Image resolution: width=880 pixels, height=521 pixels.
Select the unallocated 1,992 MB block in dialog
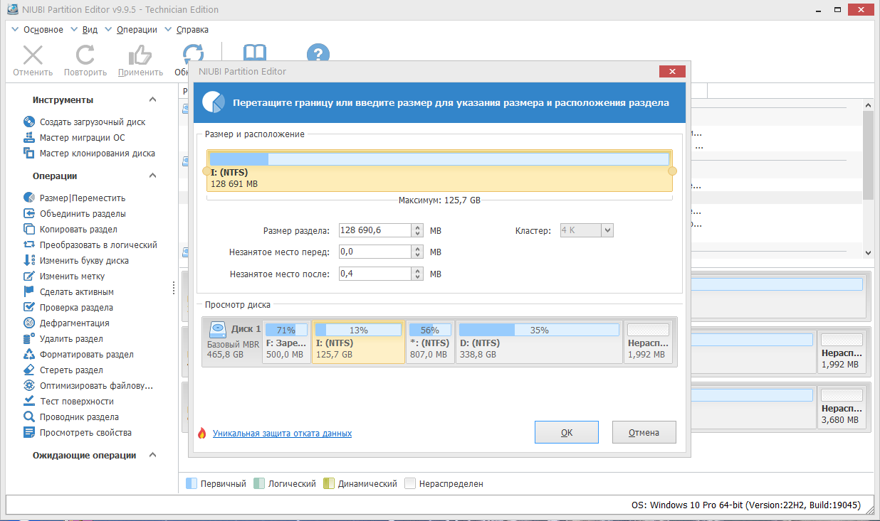(x=648, y=342)
